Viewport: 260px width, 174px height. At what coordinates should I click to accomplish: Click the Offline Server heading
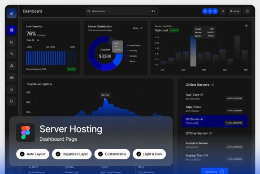(x=197, y=133)
